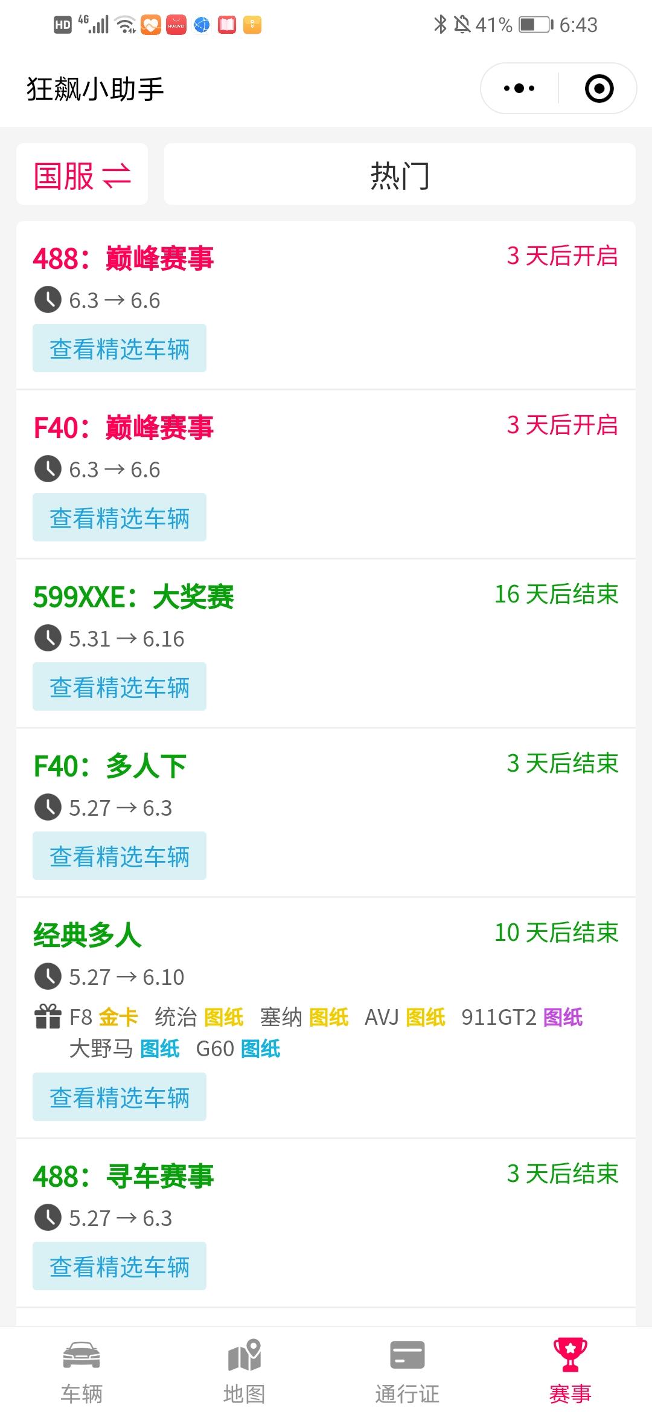Tap the mini program close target icon
This screenshot has height=1414, width=652.
599,88
